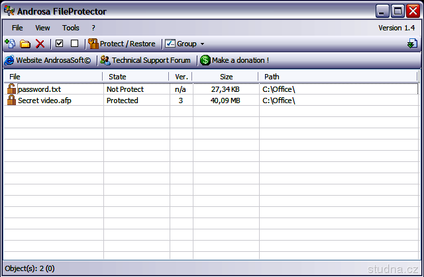The height and width of the screenshot is (277, 424).
Task: Click the Version 1.4 label
Action: [x=396, y=28]
